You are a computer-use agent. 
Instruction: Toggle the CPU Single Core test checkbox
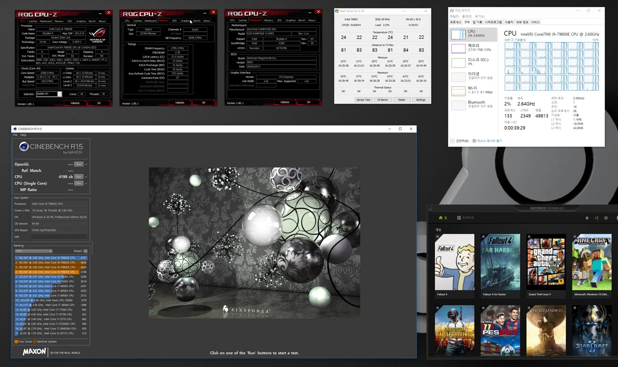86,183
